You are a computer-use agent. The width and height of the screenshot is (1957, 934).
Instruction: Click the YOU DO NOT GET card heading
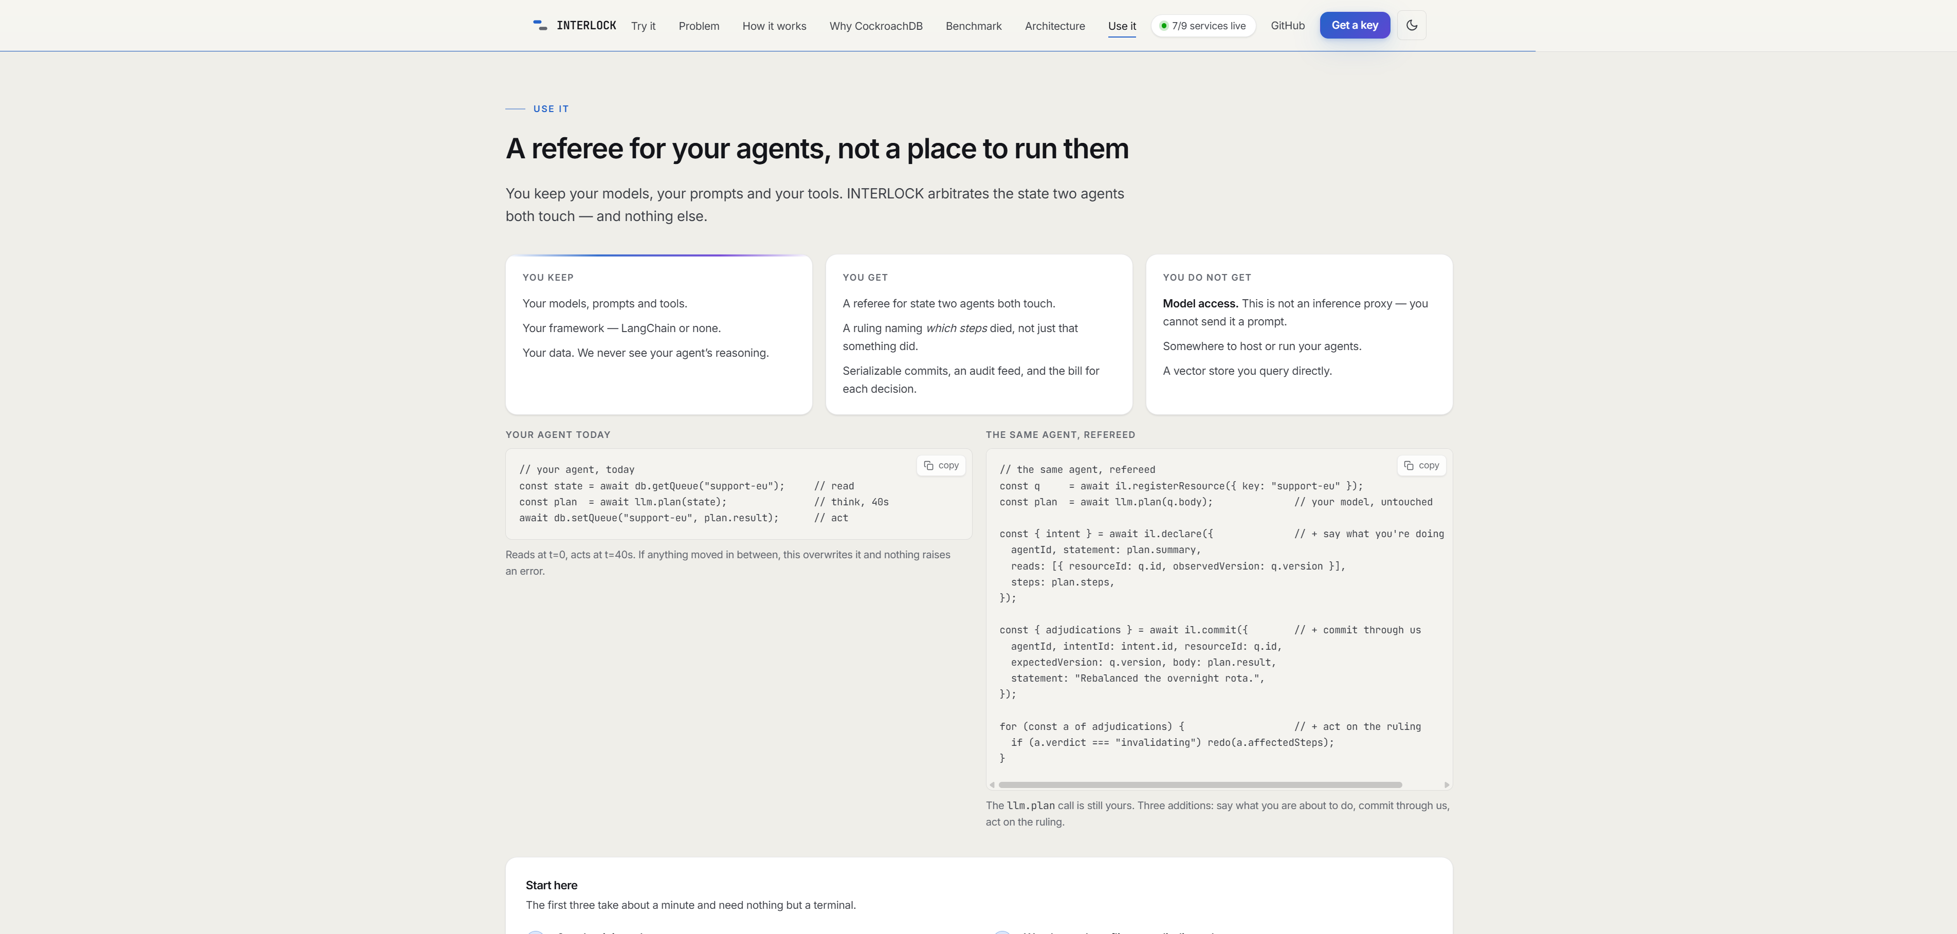coord(1206,278)
